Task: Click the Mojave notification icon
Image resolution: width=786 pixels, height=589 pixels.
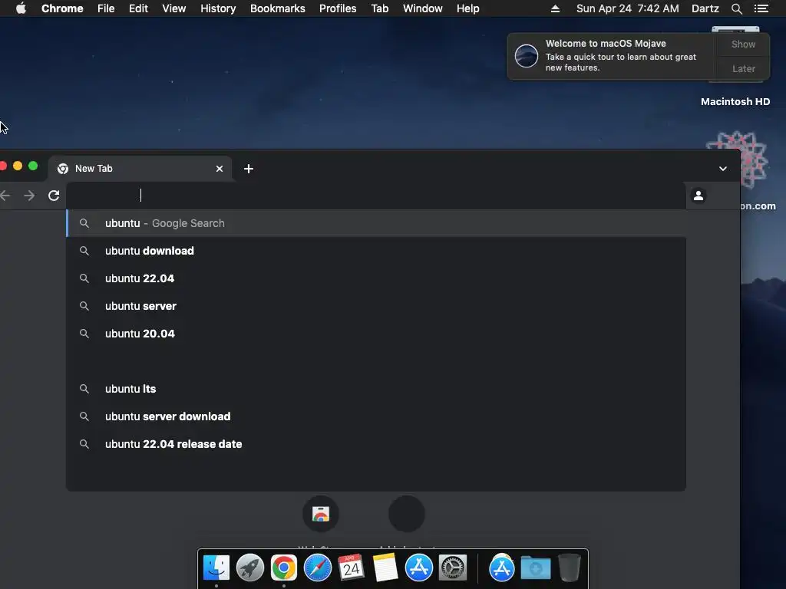Action: coord(527,55)
